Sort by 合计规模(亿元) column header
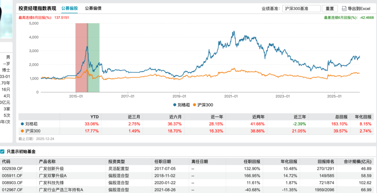The width and height of the screenshot is (377, 193). click(358, 161)
